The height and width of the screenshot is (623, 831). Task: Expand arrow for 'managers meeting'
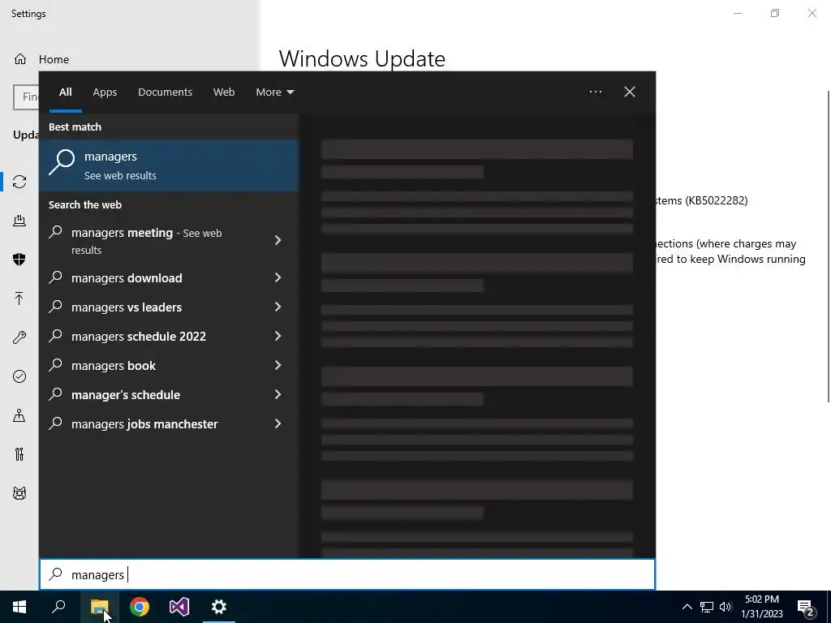[x=278, y=240]
